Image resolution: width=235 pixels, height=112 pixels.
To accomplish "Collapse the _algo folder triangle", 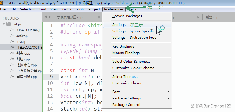I will pyautogui.click(x=4, y=24).
